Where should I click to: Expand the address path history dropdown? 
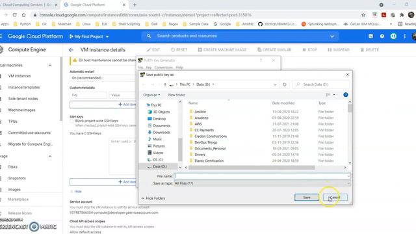tap(275, 84)
